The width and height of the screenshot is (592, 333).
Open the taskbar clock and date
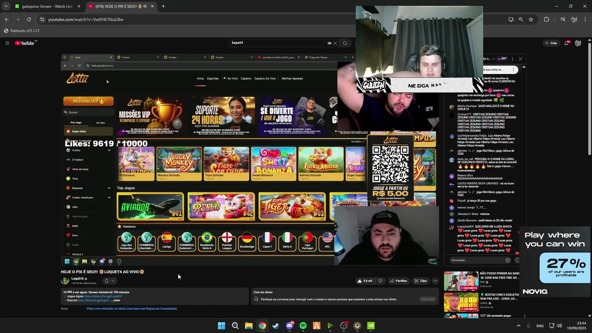[x=578, y=326]
